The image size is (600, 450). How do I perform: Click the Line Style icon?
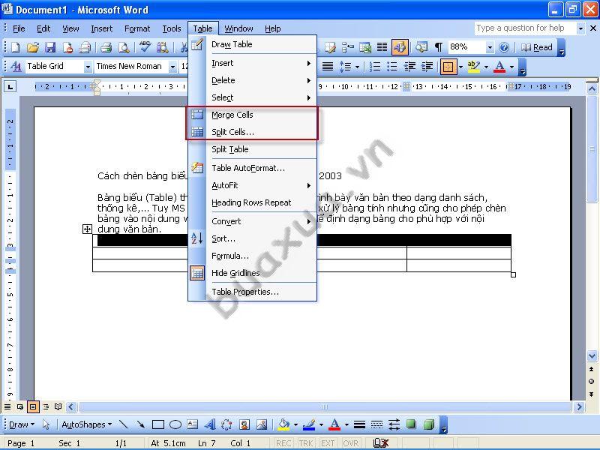pos(359,424)
